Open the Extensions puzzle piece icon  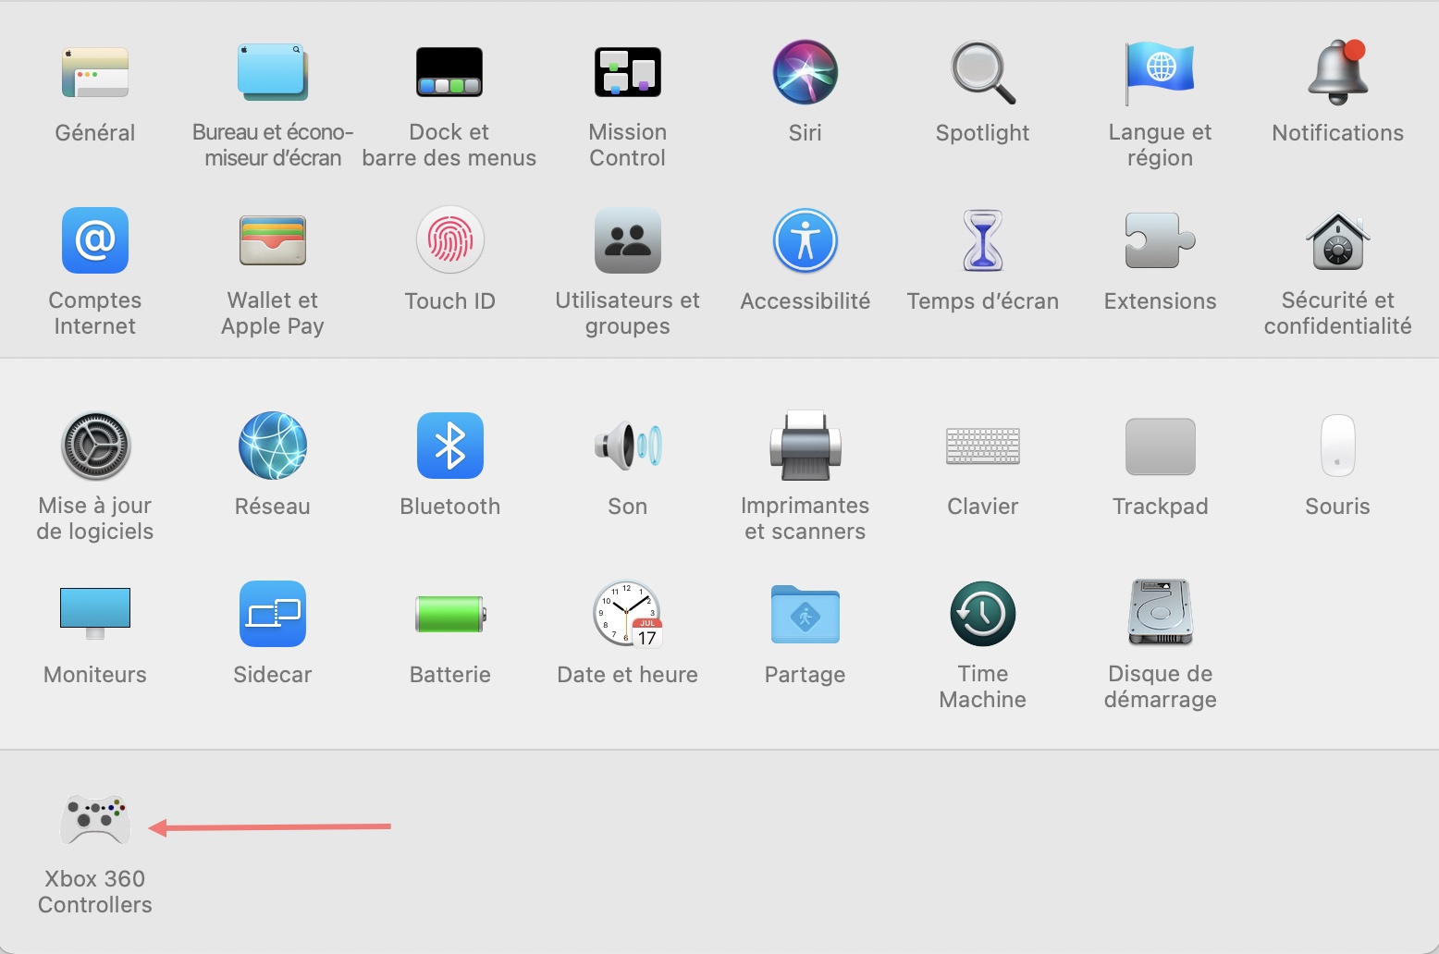click(1160, 240)
